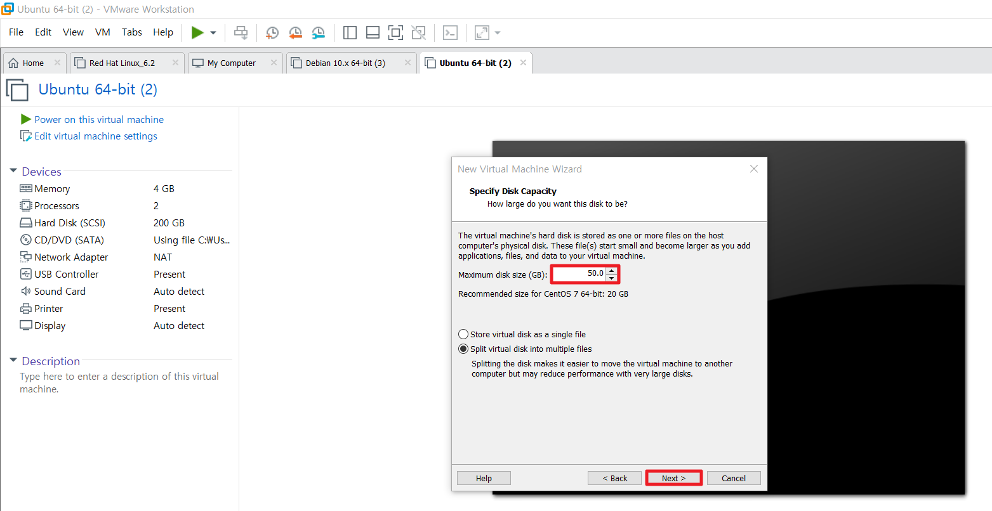
Task: Click Edit virtual machine settings link
Action: pos(96,136)
